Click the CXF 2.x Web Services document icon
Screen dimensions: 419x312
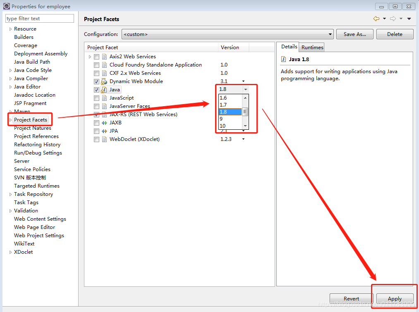105,73
